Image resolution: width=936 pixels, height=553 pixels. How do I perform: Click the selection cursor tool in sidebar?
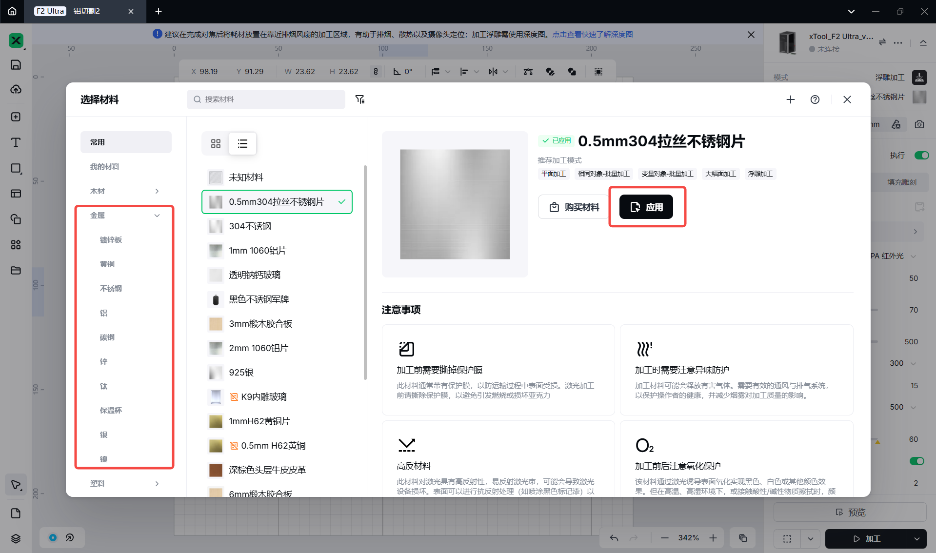(x=16, y=484)
